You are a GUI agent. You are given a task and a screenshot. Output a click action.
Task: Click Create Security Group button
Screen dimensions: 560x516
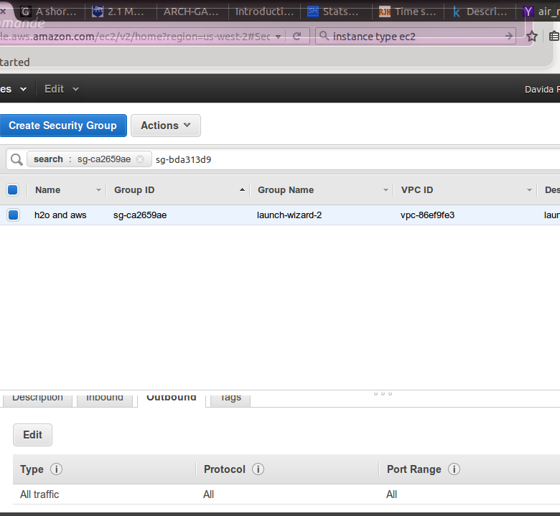tap(62, 126)
